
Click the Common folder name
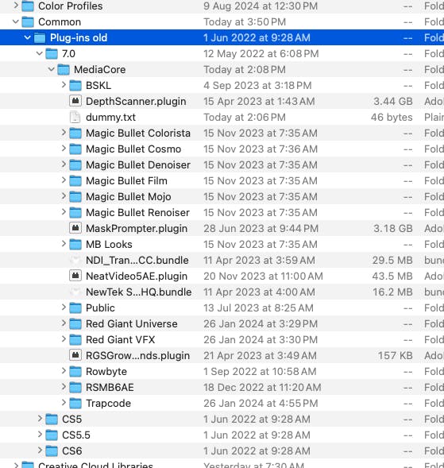click(60, 21)
